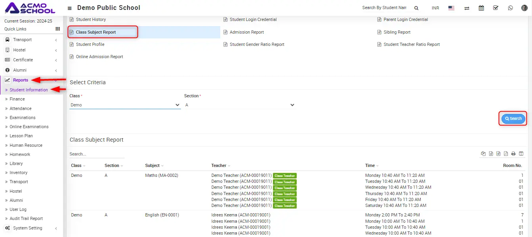Click the report table search field
This screenshot has height=237, width=532.
point(96,154)
